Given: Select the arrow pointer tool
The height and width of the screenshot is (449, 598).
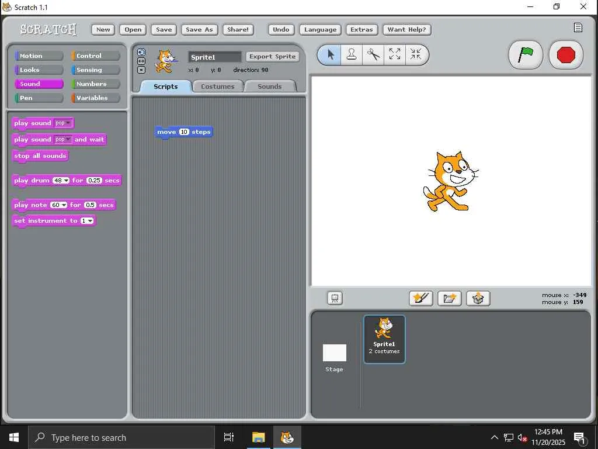Looking at the screenshot, I should click(331, 55).
